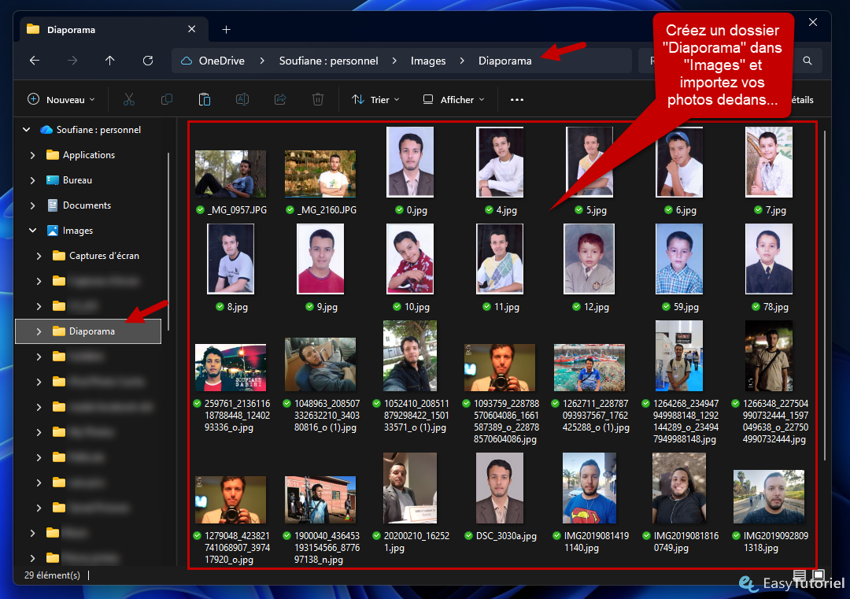The height and width of the screenshot is (599, 850).
Task: Select Documents in the navigation pane
Action: click(87, 205)
